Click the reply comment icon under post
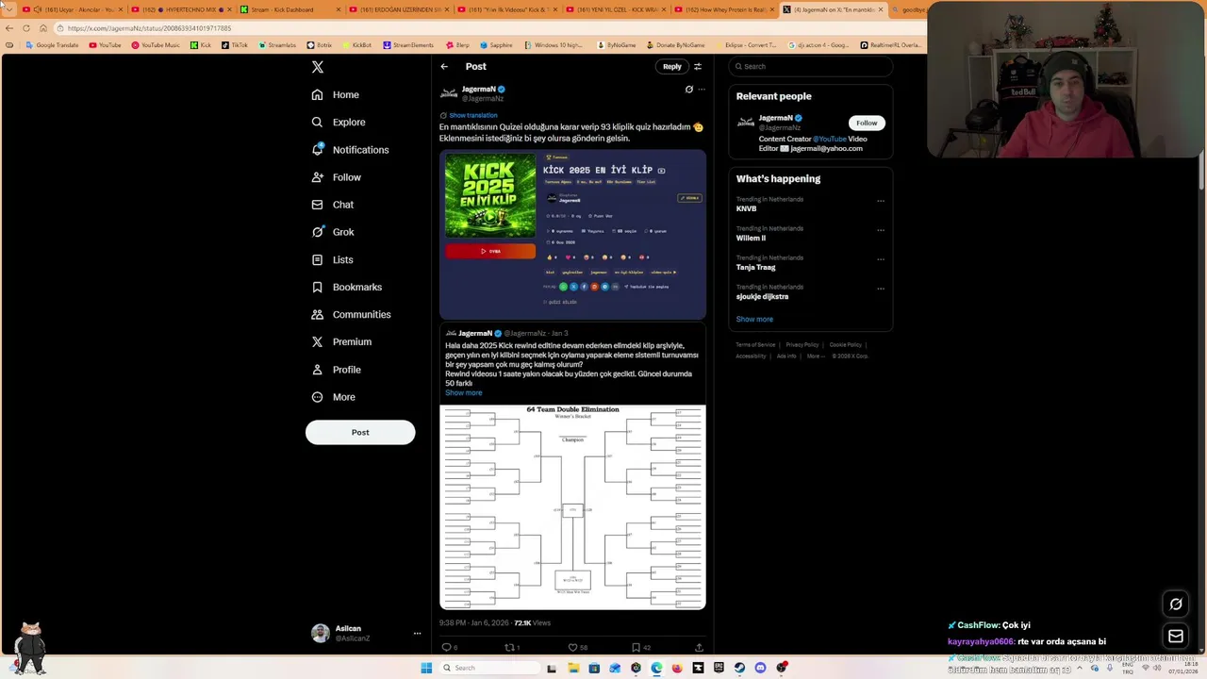The width and height of the screenshot is (1207, 679). pyautogui.click(x=447, y=647)
